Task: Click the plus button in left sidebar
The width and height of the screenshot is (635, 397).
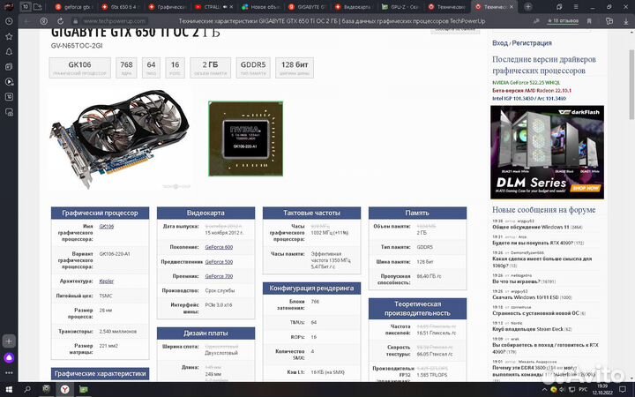Action: [x=9, y=341]
